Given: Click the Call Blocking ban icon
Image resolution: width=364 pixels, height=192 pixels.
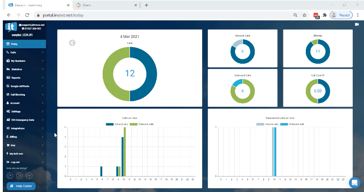Looking at the screenshot, I should 8,95.
